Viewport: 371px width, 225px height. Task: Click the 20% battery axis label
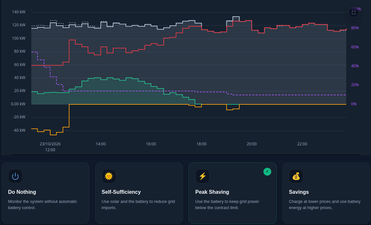point(355,85)
